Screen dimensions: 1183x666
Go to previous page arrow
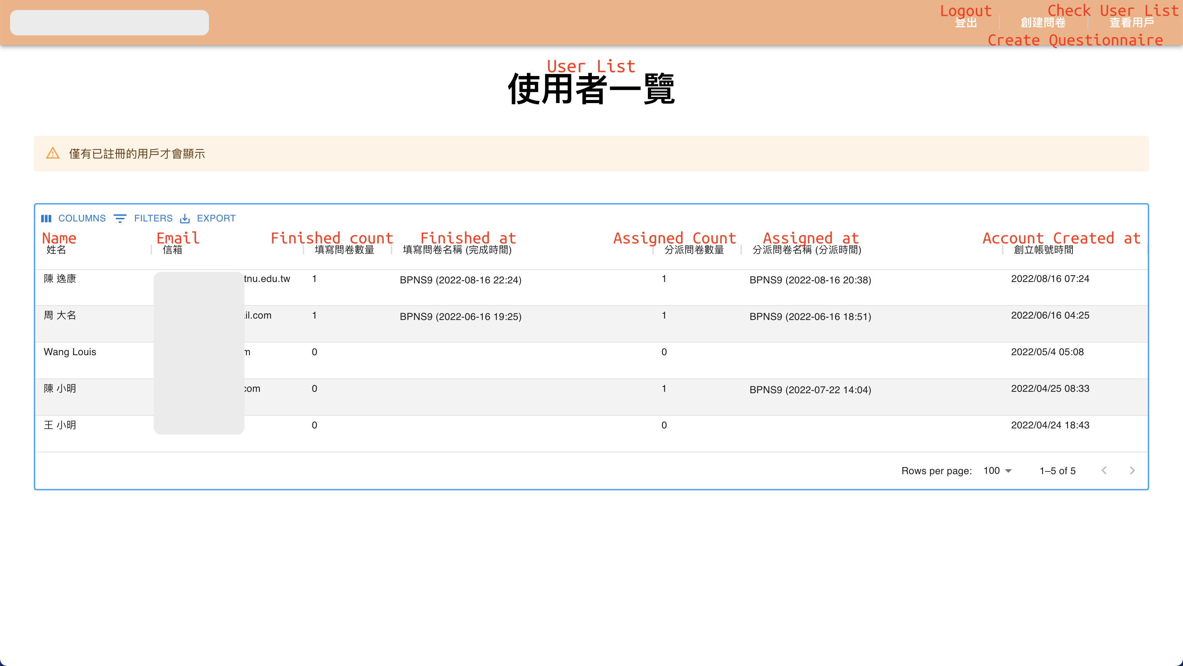1104,471
